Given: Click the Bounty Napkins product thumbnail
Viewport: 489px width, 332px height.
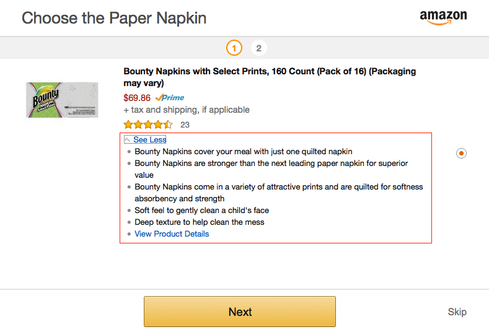Looking at the screenshot, I should pyautogui.click(x=62, y=100).
